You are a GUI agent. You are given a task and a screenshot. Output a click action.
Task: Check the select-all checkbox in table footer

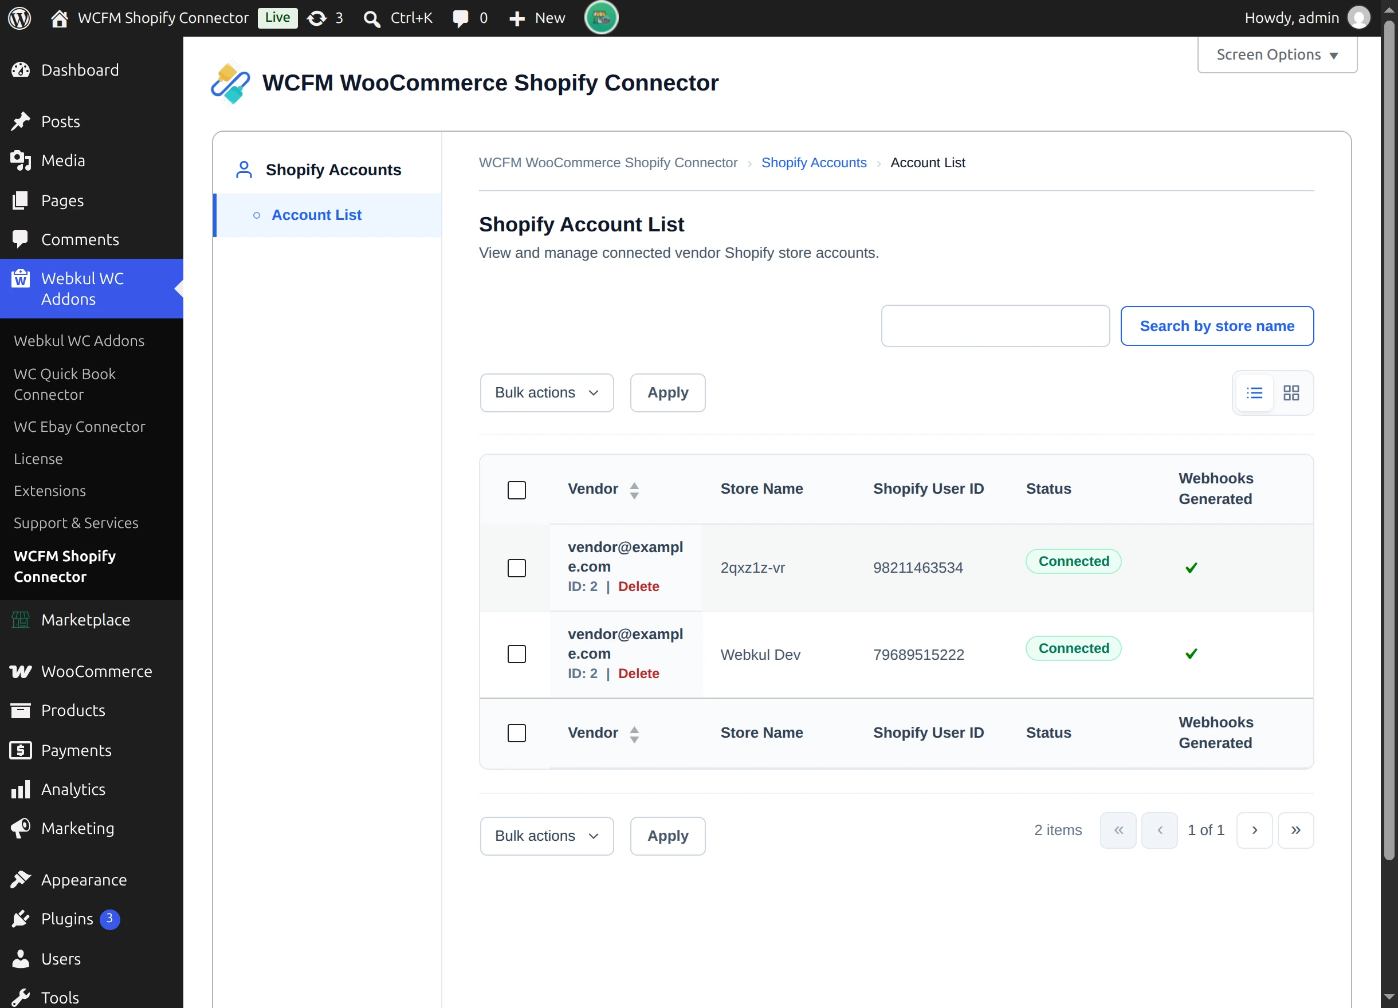click(516, 733)
